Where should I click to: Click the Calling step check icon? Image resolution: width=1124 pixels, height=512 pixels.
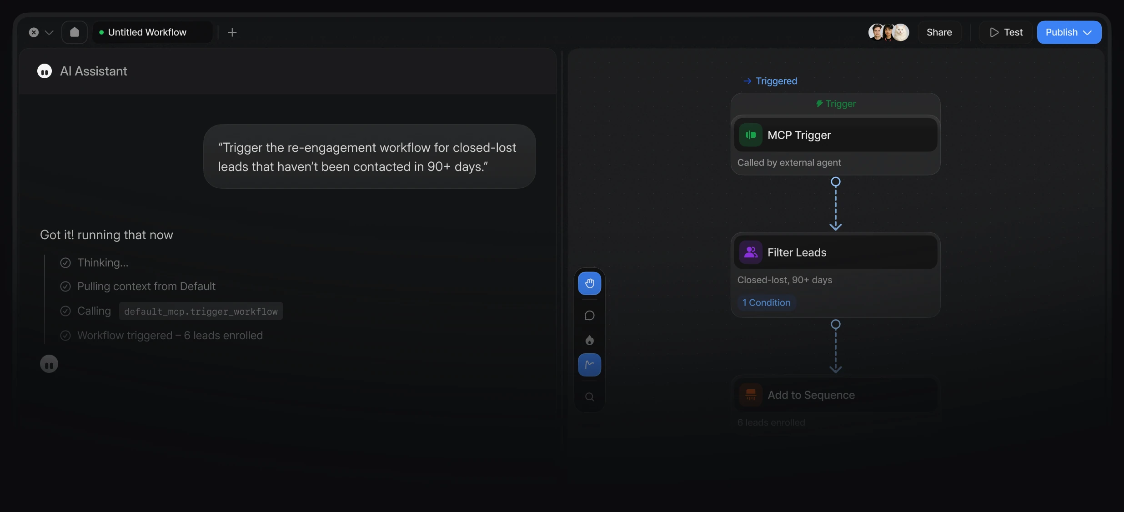(65, 311)
